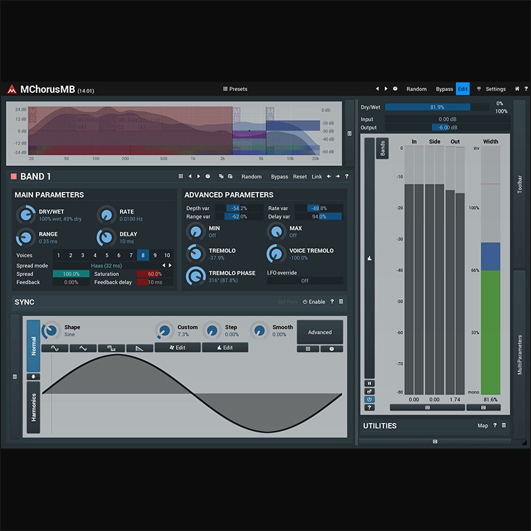This screenshot has width=531, height=531.
Task: Open Band 1 presets grid icon
Action: [181, 177]
